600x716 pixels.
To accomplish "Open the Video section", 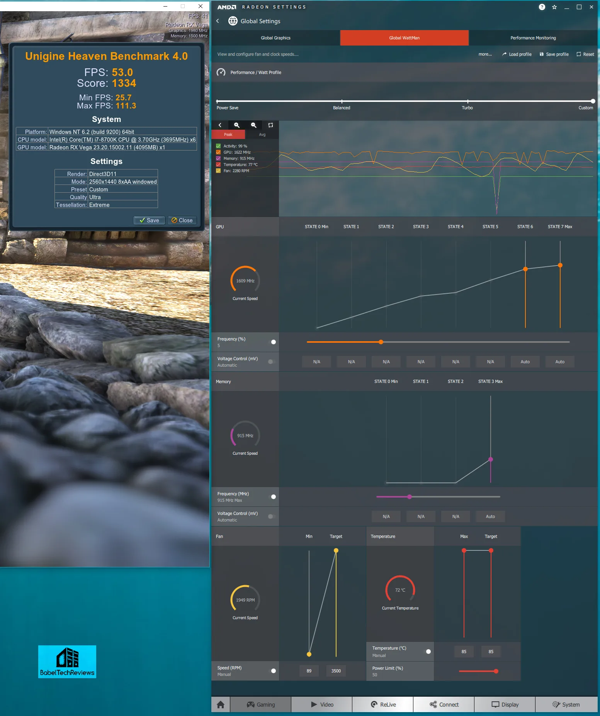I will pos(322,704).
